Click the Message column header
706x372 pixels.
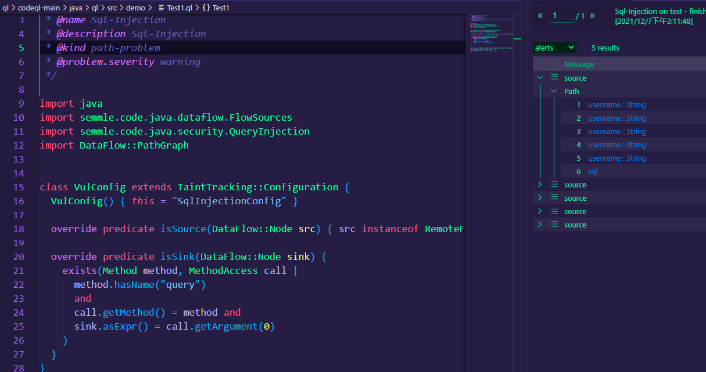click(579, 64)
